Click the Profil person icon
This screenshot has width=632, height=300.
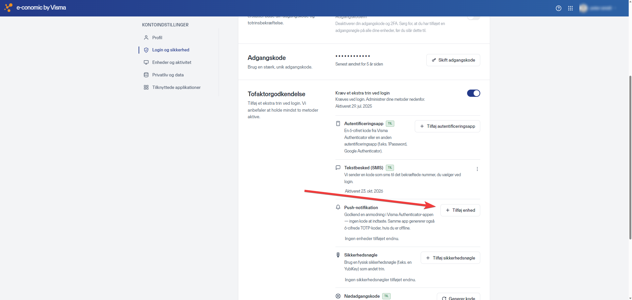tap(146, 38)
